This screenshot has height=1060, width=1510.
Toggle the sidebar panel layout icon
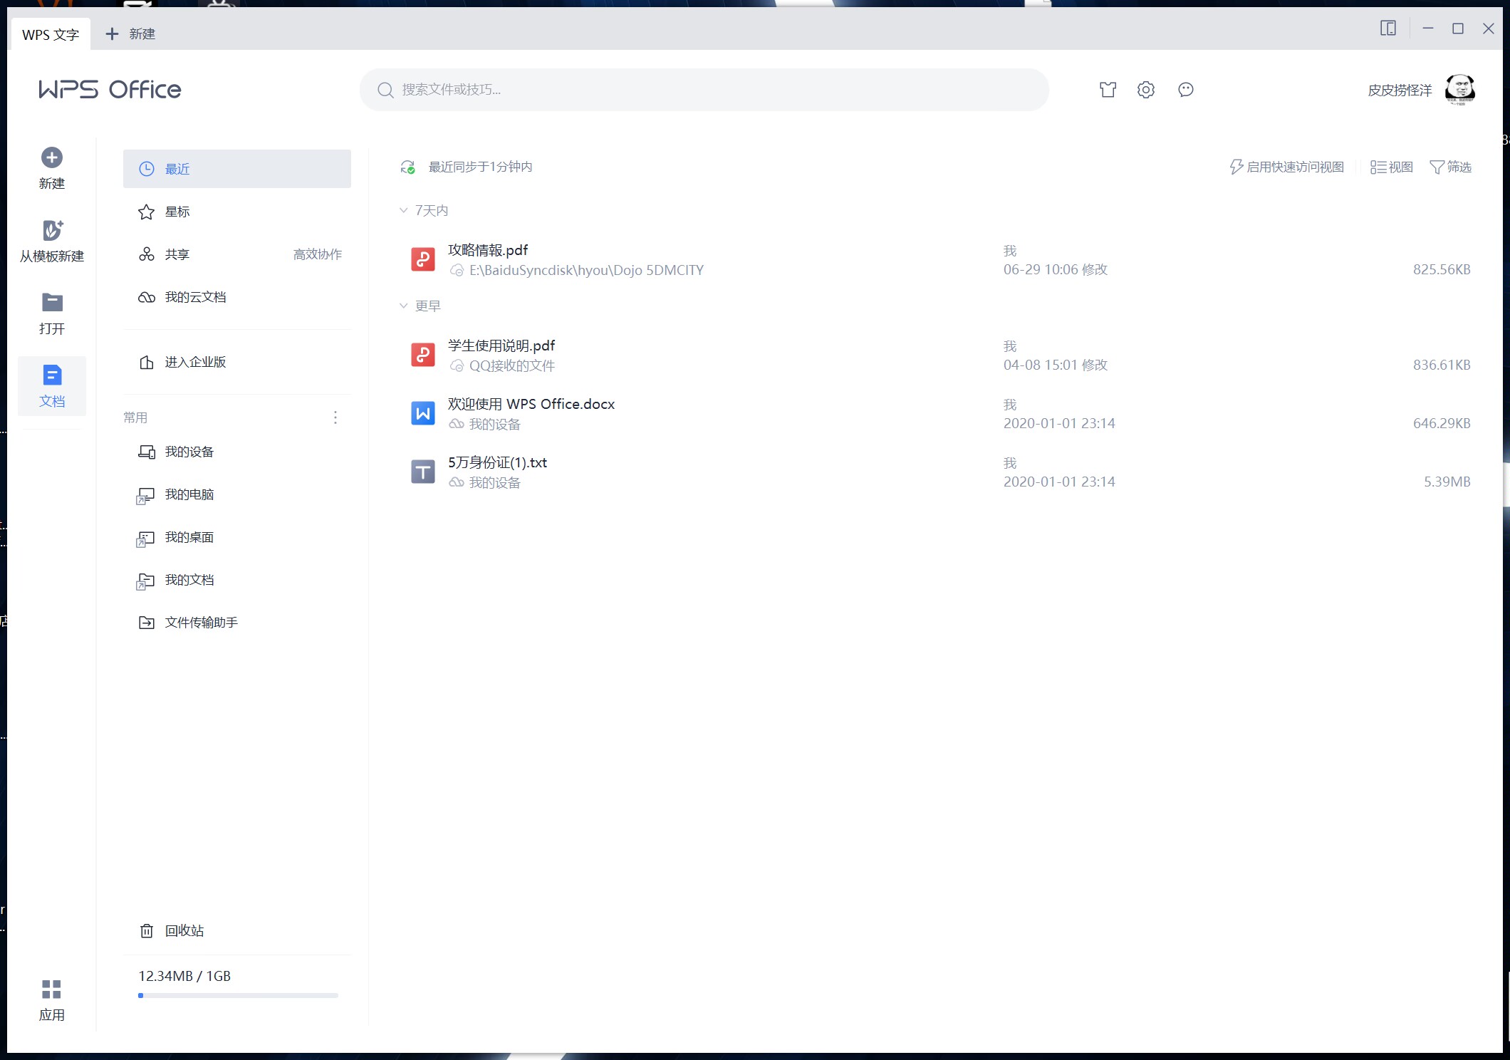click(1387, 28)
